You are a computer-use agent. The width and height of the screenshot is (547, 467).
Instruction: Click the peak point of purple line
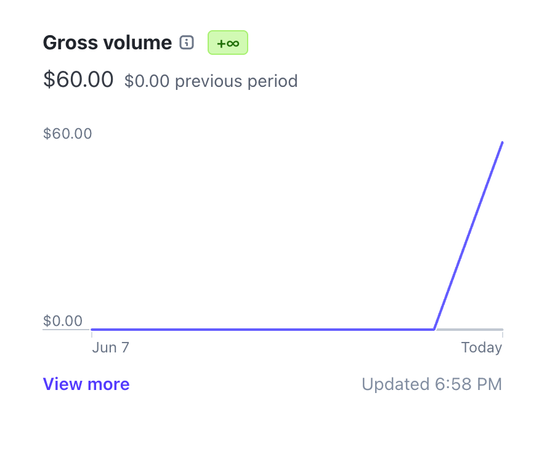pyautogui.click(x=503, y=142)
